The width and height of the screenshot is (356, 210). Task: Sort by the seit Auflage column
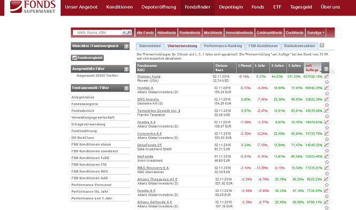point(313,67)
